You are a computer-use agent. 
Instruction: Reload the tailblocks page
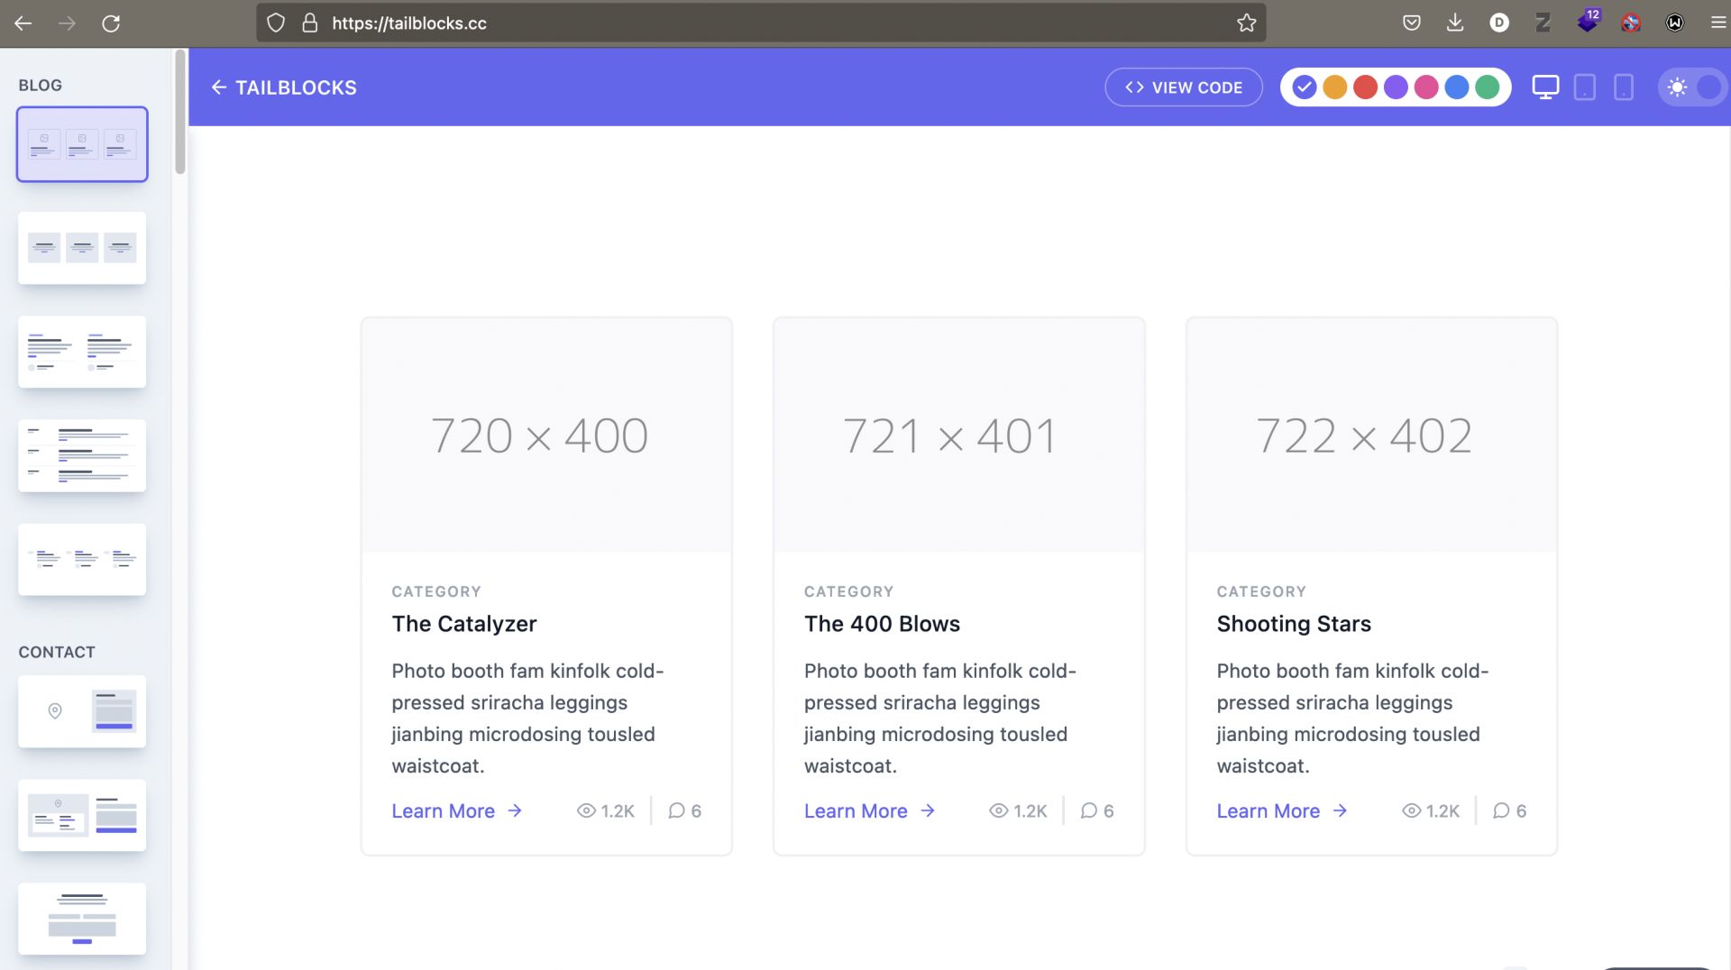[x=111, y=23]
